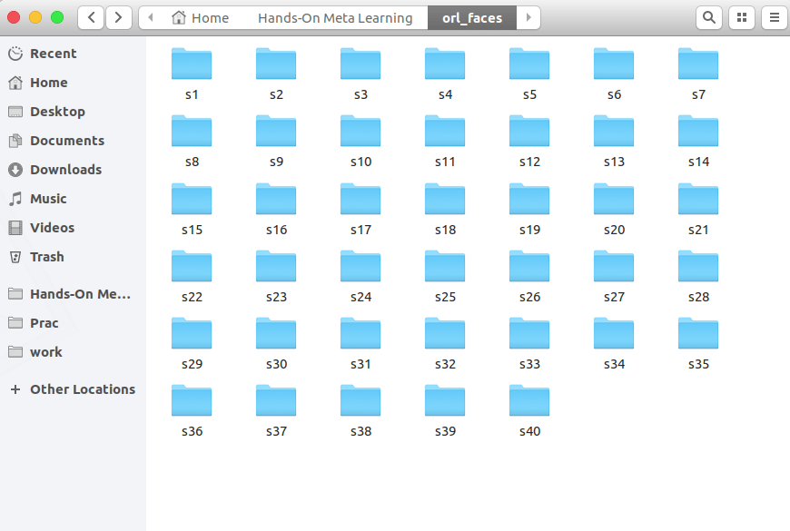The image size is (790, 531).
Task: Go forward with the right arrow
Action: coord(118,17)
